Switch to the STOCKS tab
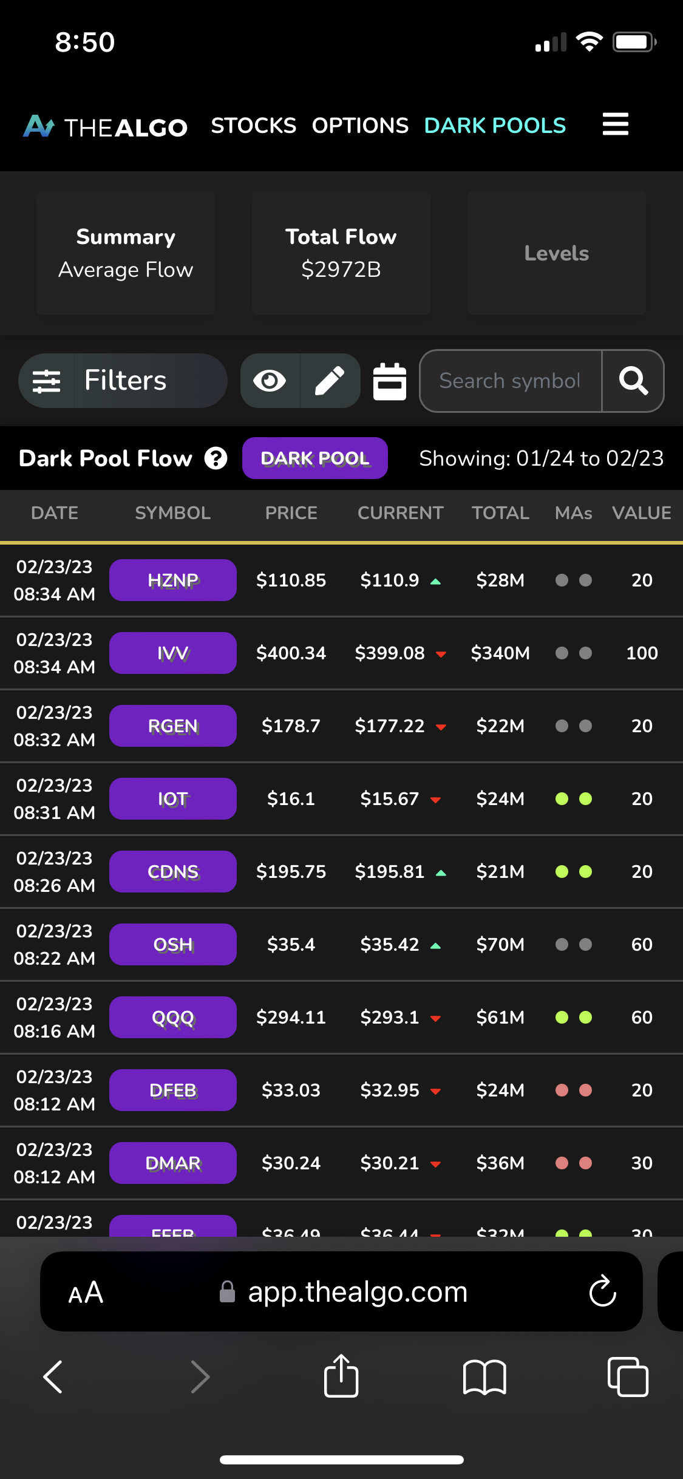The width and height of the screenshot is (683, 1479). [x=253, y=126]
